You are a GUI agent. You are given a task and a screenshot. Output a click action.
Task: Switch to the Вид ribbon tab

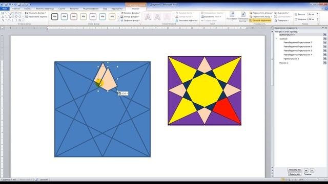coord(105,9)
